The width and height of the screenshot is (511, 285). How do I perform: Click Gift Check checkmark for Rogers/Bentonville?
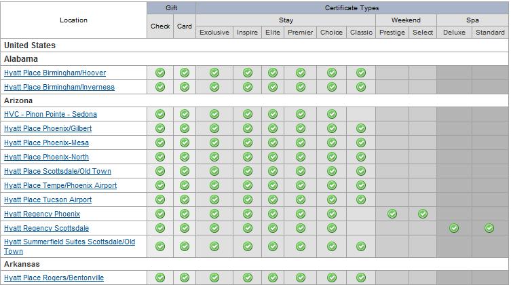click(160, 278)
